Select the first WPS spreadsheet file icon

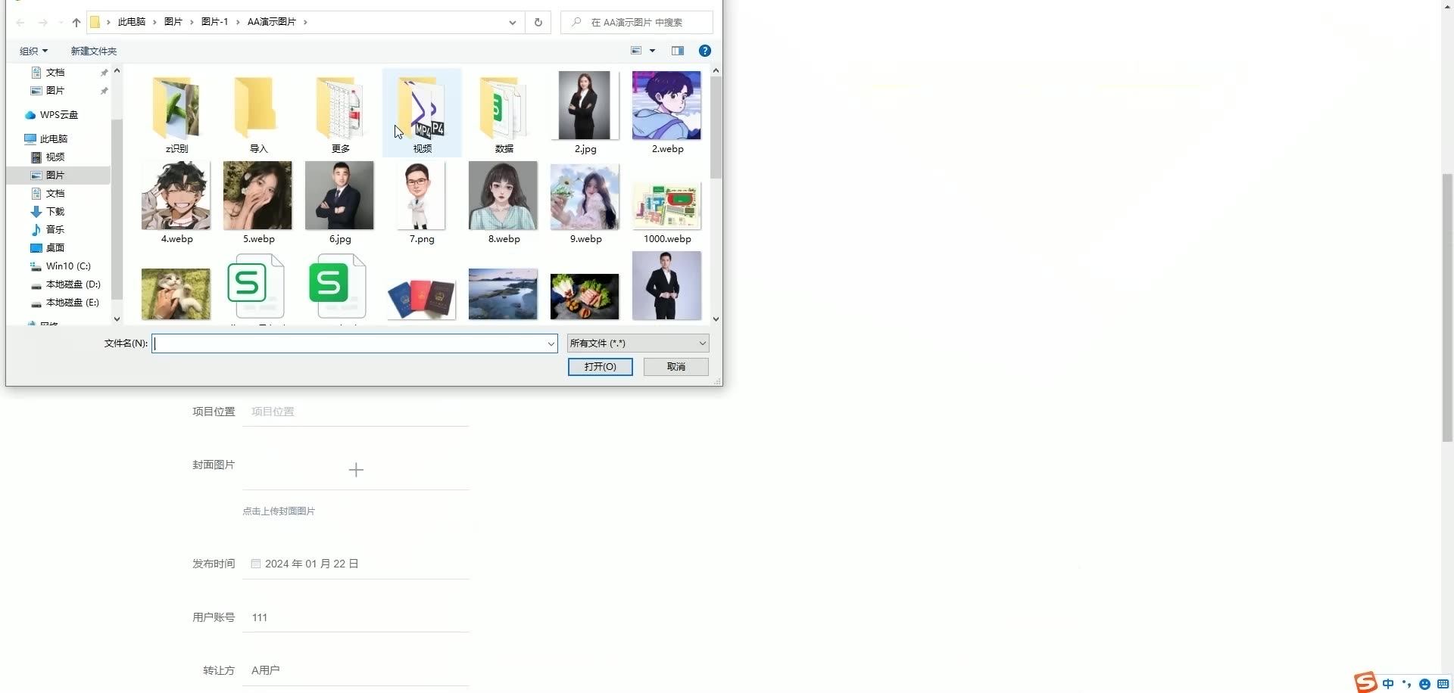[257, 286]
